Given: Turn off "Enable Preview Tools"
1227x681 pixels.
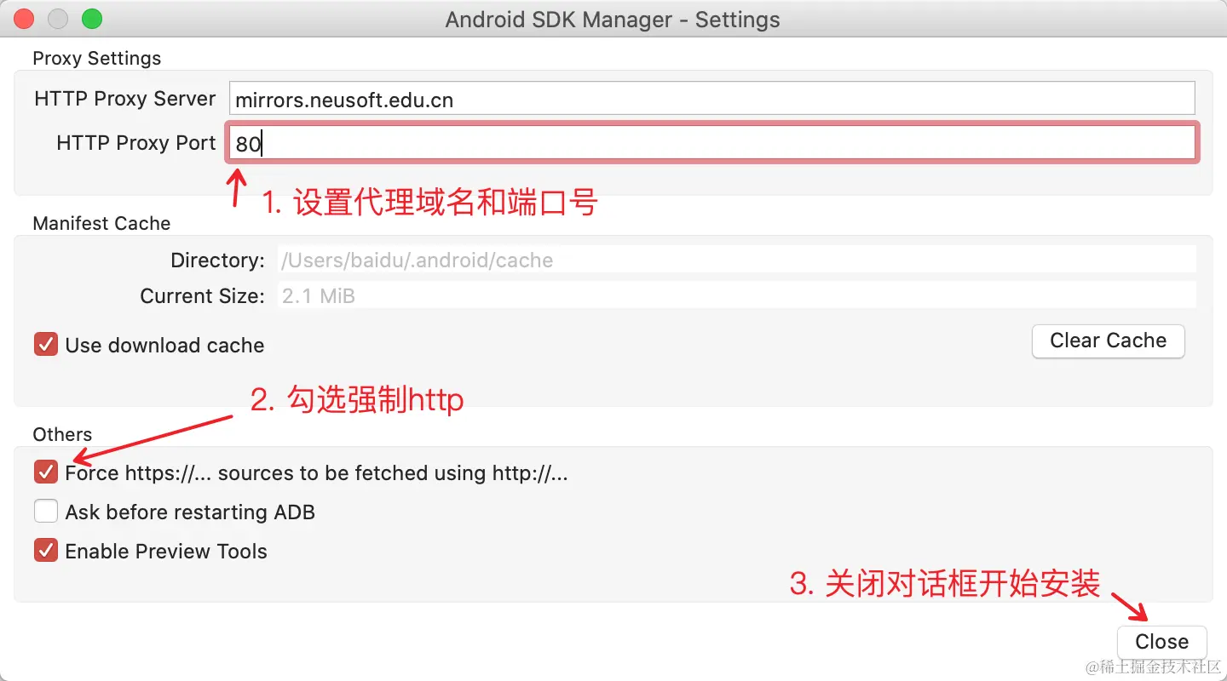Looking at the screenshot, I should 46,550.
